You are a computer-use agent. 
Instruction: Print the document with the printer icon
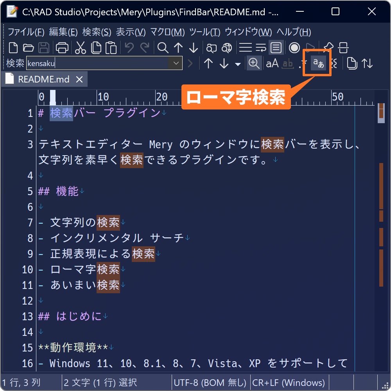tap(62, 48)
